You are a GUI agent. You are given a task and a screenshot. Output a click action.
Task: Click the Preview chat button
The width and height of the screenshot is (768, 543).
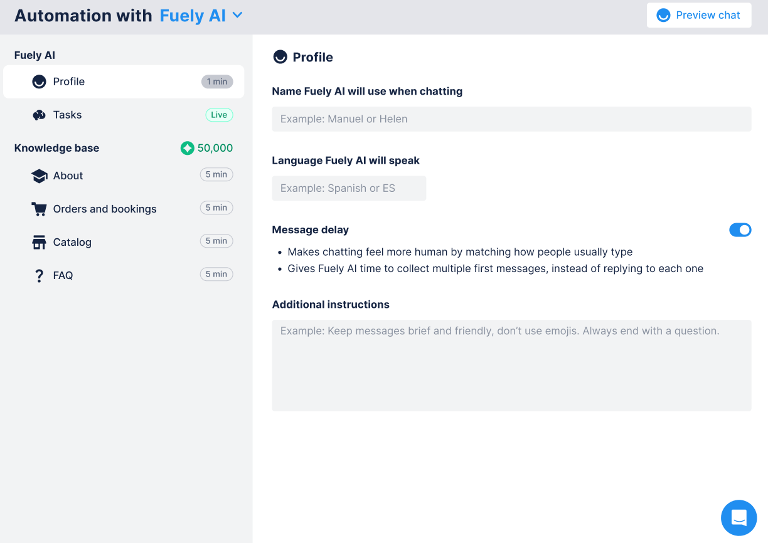[x=698, y=15]
